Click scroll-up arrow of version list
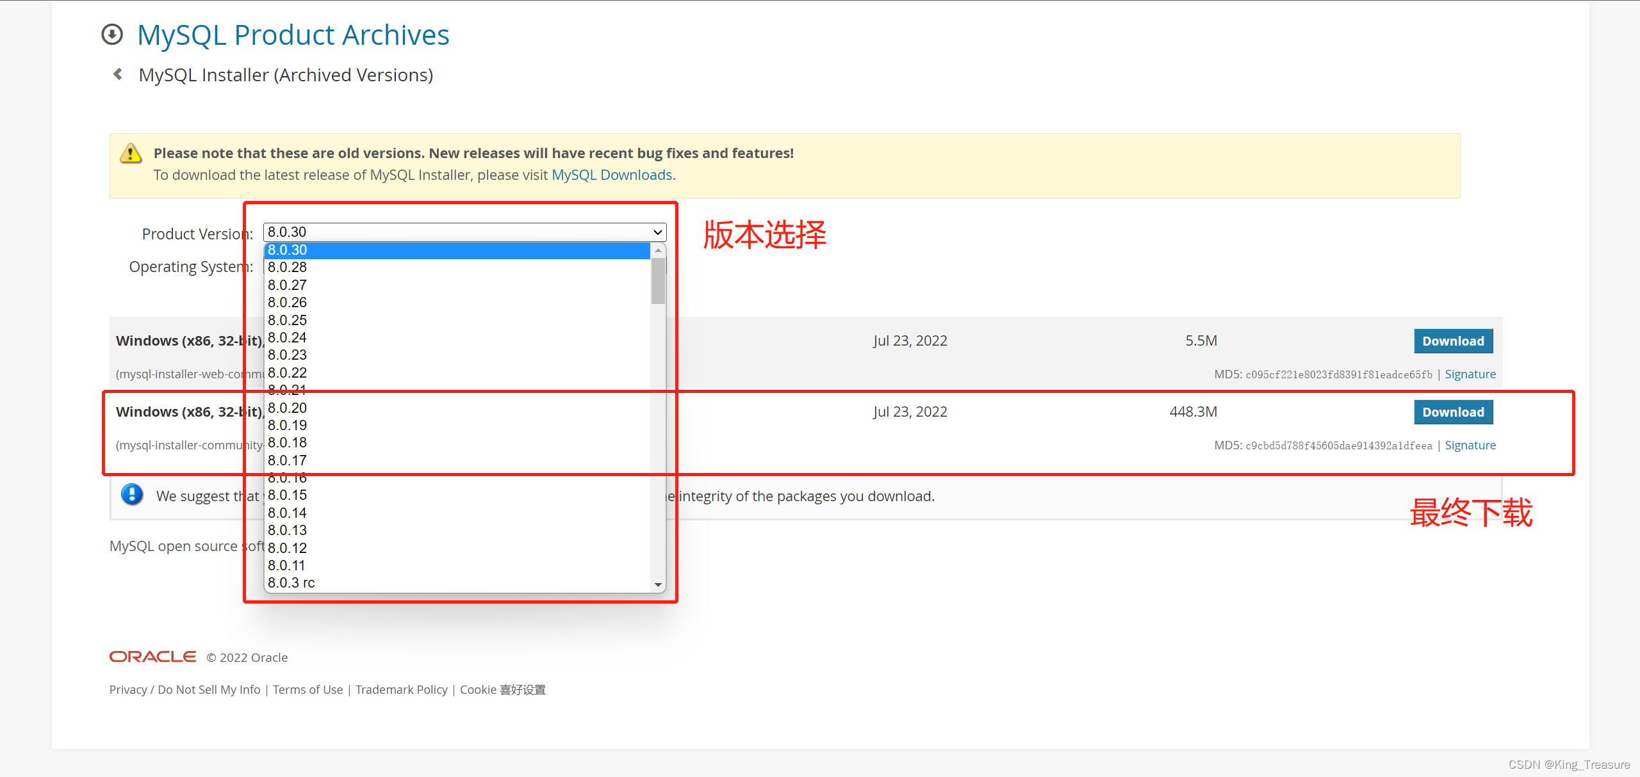The height and width of the screenshot is (777, 1640). [658, 250]
